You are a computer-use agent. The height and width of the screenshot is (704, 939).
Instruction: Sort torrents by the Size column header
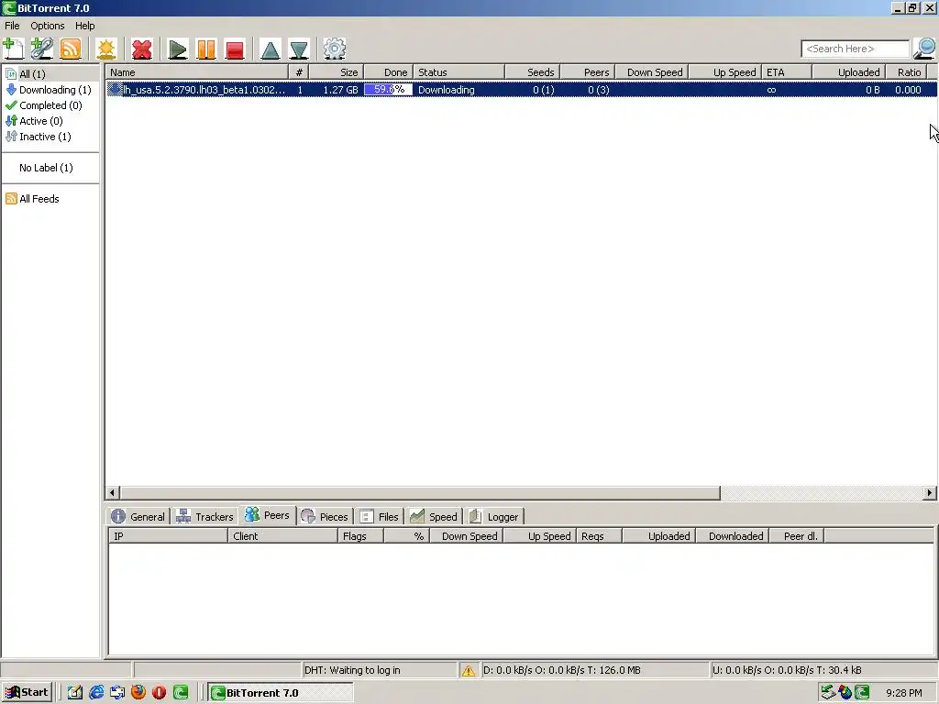[336, 72]
